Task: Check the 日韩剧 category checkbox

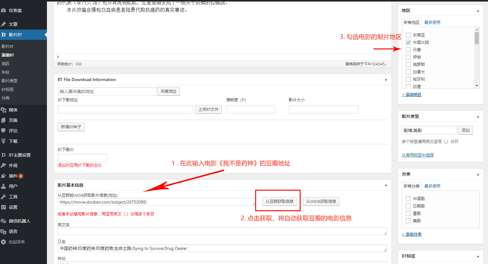Action: pos(408,206)
